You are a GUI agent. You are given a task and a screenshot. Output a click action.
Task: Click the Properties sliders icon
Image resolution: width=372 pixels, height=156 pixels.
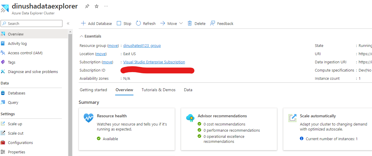coord(3,152)
